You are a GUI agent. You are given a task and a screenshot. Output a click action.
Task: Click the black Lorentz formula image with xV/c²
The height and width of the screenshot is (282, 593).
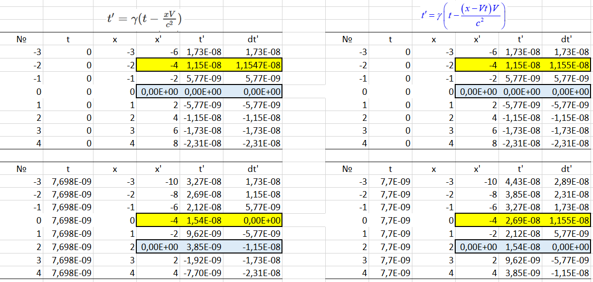[145, 19]
